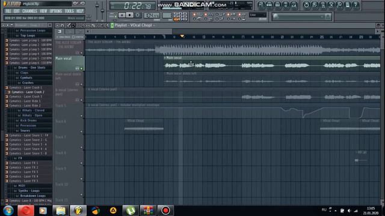Mute Track 8 LED

pyautogui.click(x=82, y=163)
